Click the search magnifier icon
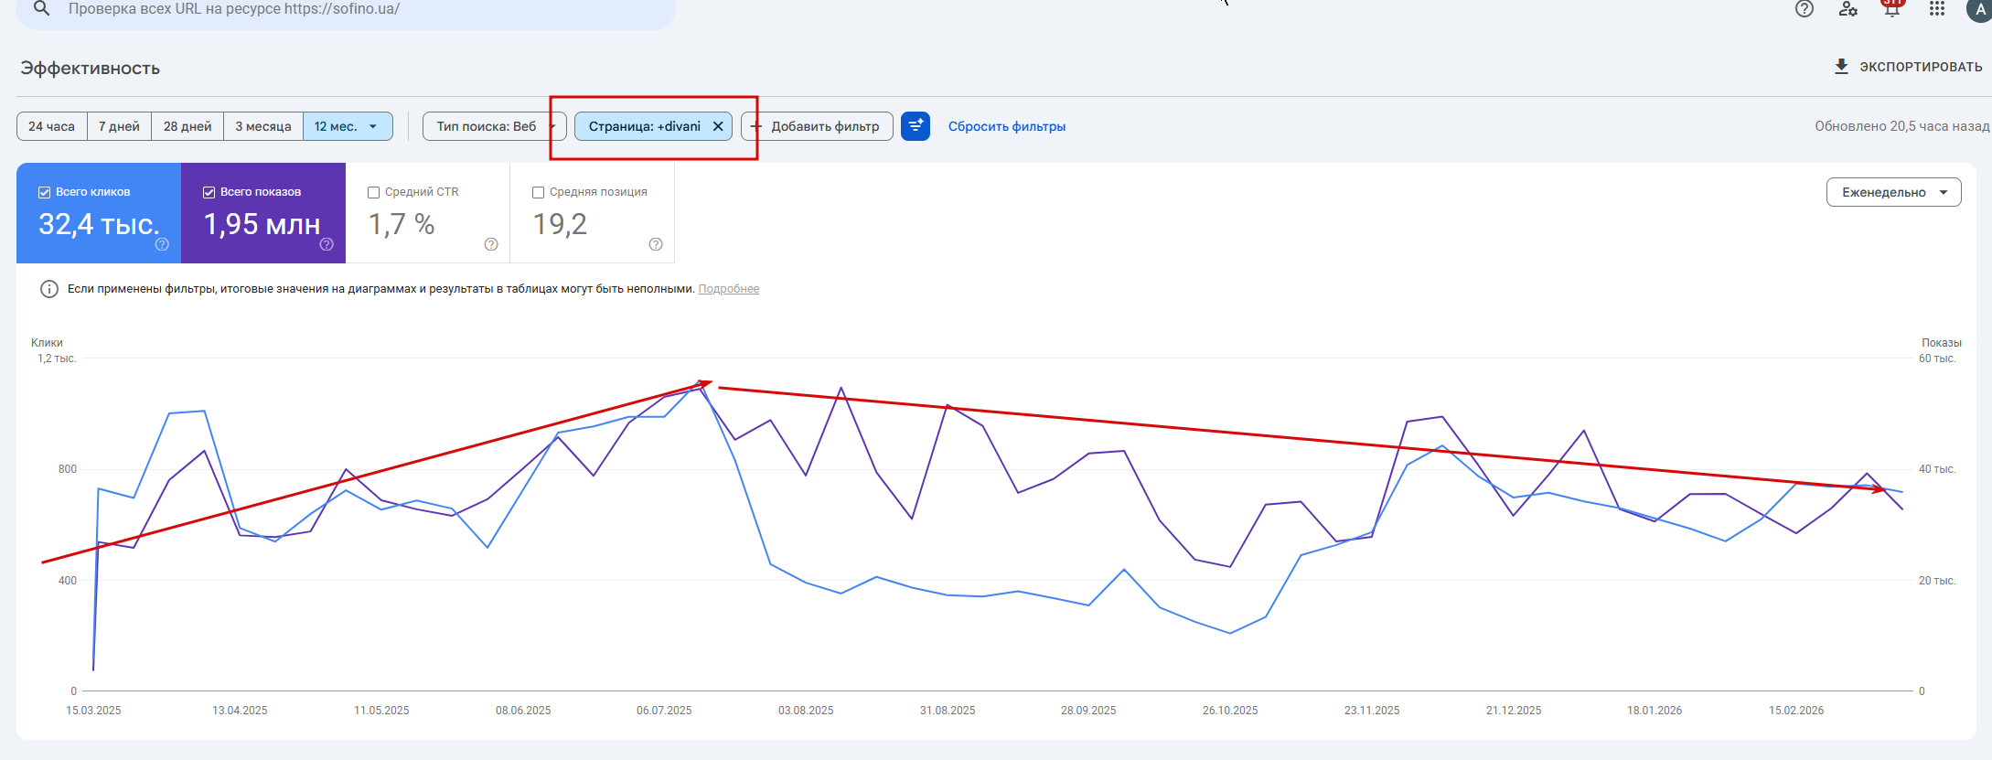This screenshot has width=1992, height=760. tap(41, 9)
